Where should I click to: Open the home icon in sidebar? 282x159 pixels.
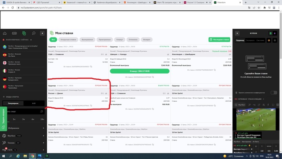[x=5, y=33]
